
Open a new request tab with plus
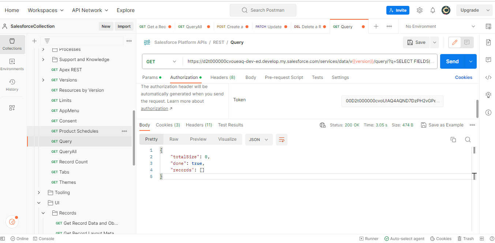(x=376, y=26)
